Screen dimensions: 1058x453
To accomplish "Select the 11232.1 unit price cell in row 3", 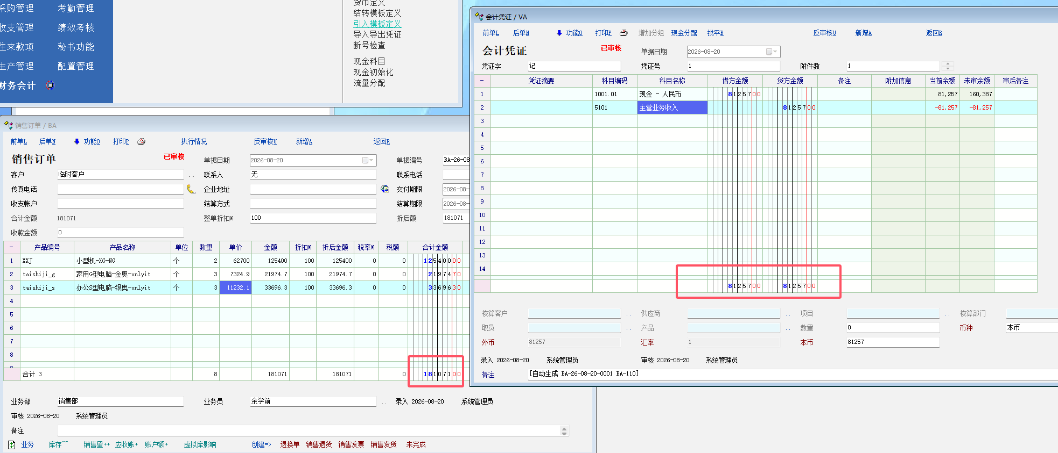I will (235, 287).
